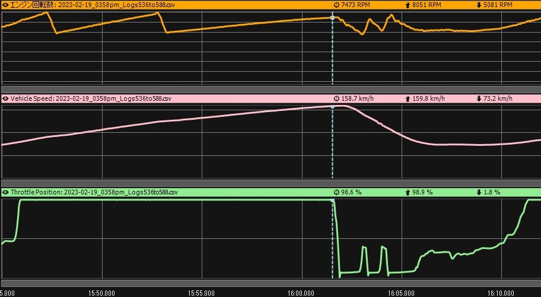
Task: Click the minimum arrow icon beside 1.8 %
Action: click(x=479, y=192)
